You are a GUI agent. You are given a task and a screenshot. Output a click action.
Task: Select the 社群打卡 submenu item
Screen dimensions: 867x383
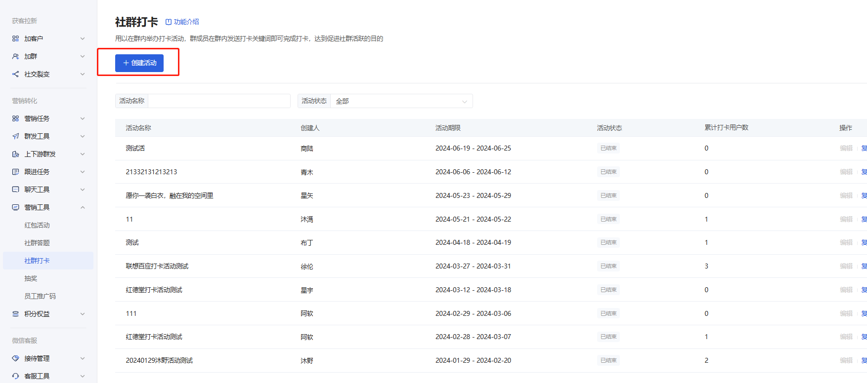click(48, 261)
